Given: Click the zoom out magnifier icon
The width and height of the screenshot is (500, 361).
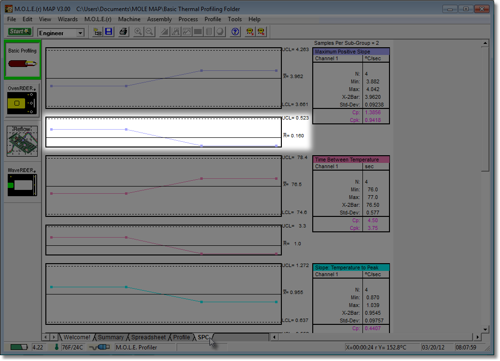Looking at the screenshot, I should coord(149,32).
